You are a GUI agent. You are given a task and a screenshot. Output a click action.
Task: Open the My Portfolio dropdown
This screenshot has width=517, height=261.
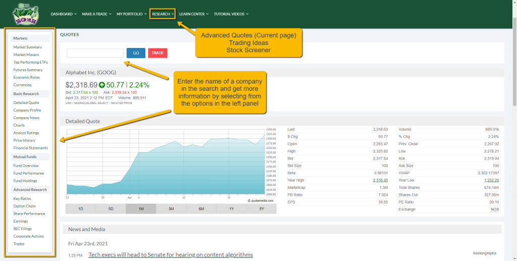coord(132,14)
